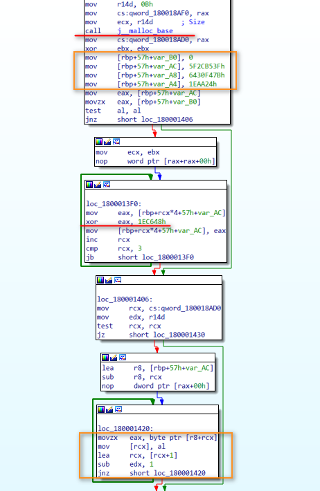
Task: Click 'lea r8, [rbp+57h+var_AC]' line
Action: 158,368
